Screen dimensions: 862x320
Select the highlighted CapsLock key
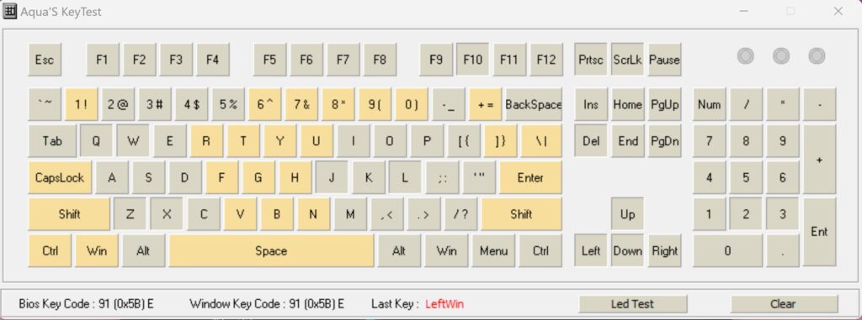tap(60, 177)
